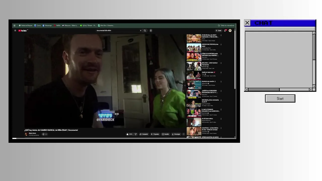Open 'Billie Eilish - LUNCH' thumbnail

click(194, 66)
